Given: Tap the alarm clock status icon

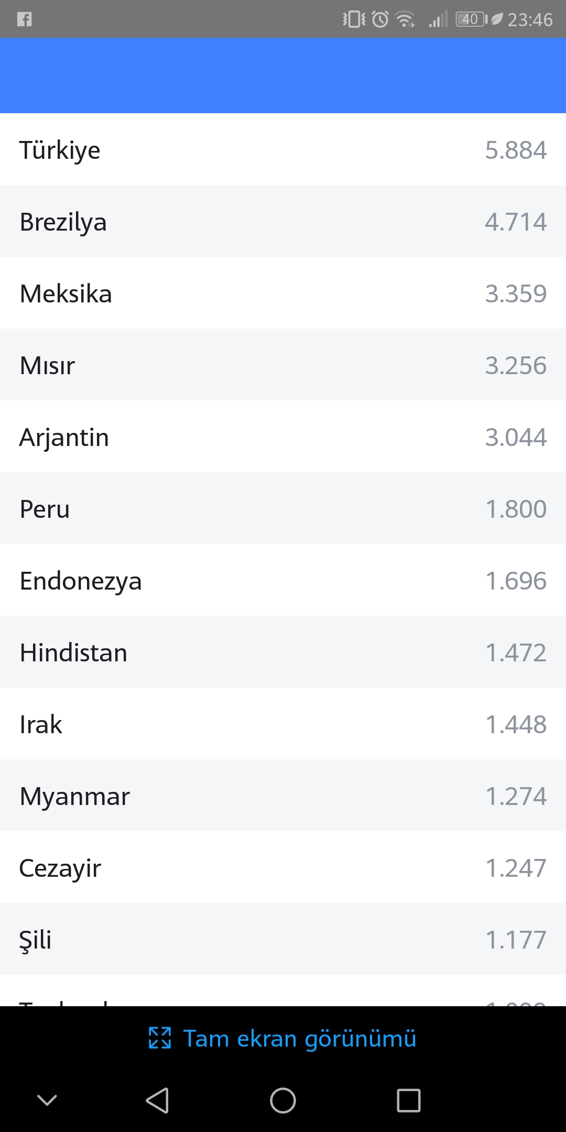Looking at the screenshot, I should click(x=380, y=19).
